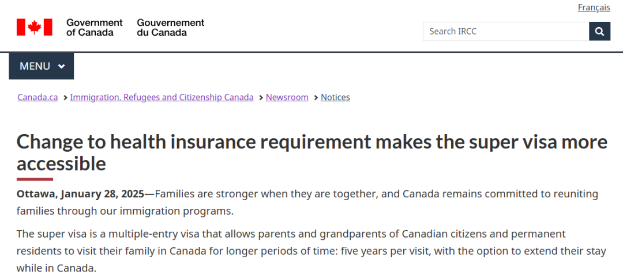
Task: Click the chevron arrow beside MENU
Action: (x=61, y=66)
